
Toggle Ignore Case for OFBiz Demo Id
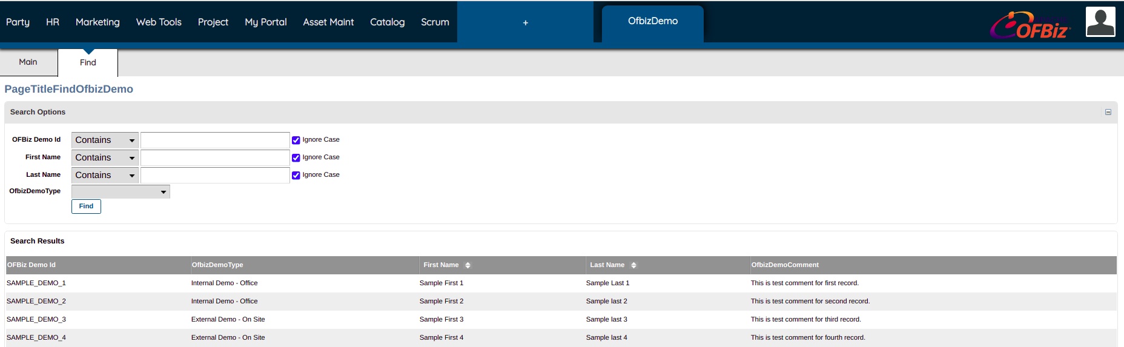pos(296,140)
